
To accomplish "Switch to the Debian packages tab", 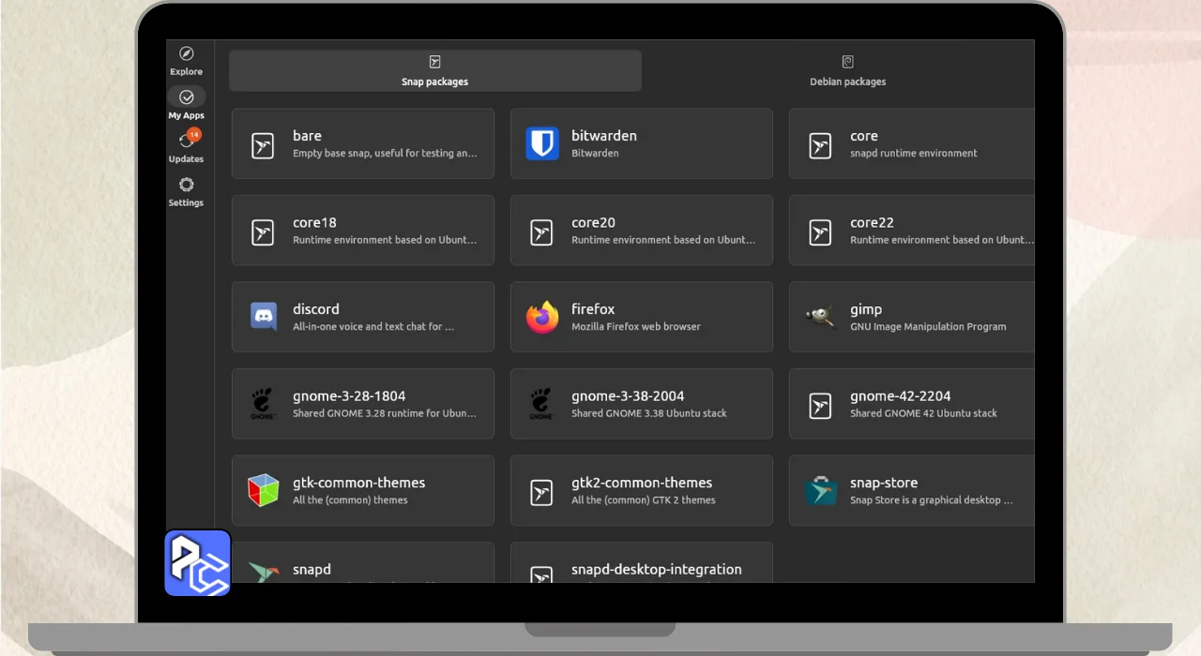I will click(847, 71).
